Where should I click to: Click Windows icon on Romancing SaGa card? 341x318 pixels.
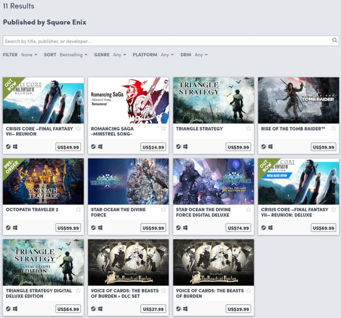click(x=100, y=146)
